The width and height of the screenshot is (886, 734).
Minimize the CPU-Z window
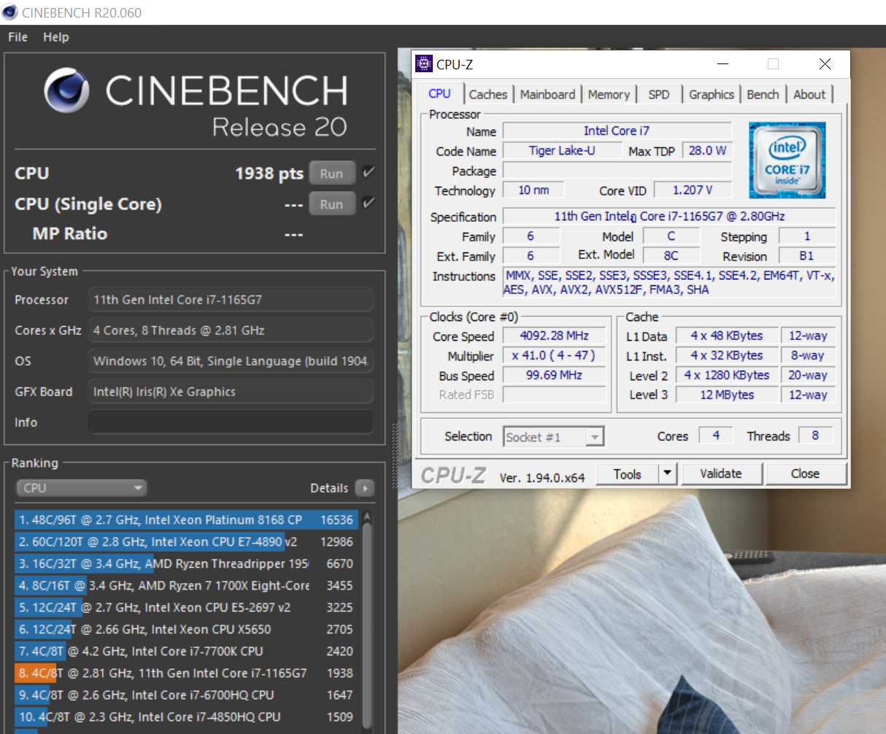(x=723, y=64)
